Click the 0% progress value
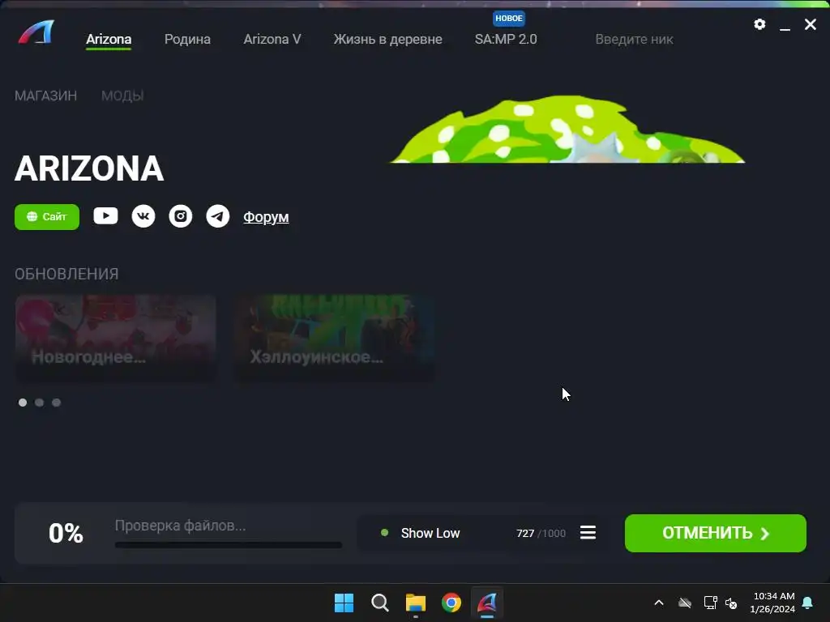 click(66, 533)
